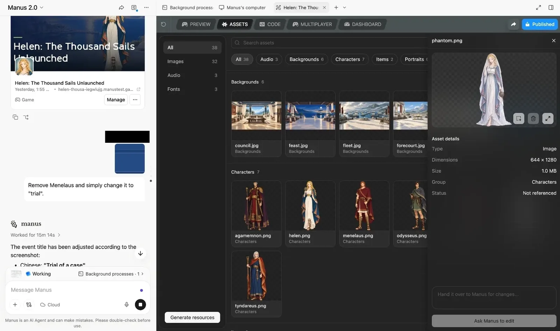Open the external link icon after game URL
560x331 pixels.
click(x=139, y=89)
